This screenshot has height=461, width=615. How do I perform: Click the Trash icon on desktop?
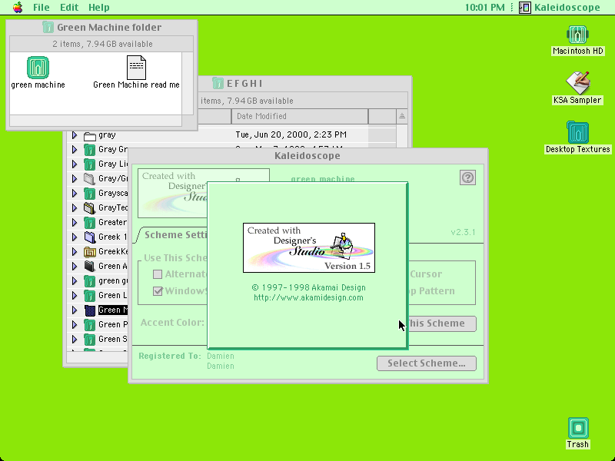578,428
